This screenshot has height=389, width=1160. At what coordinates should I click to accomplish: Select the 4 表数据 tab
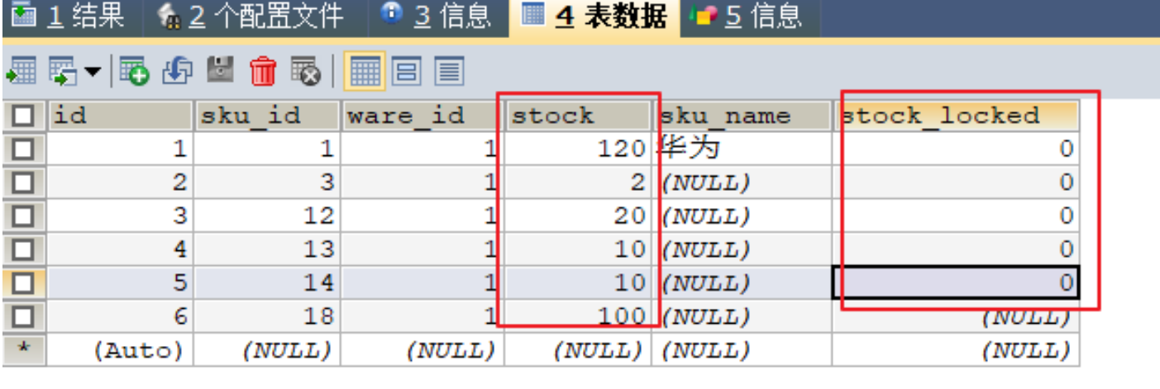pos(595,17)
